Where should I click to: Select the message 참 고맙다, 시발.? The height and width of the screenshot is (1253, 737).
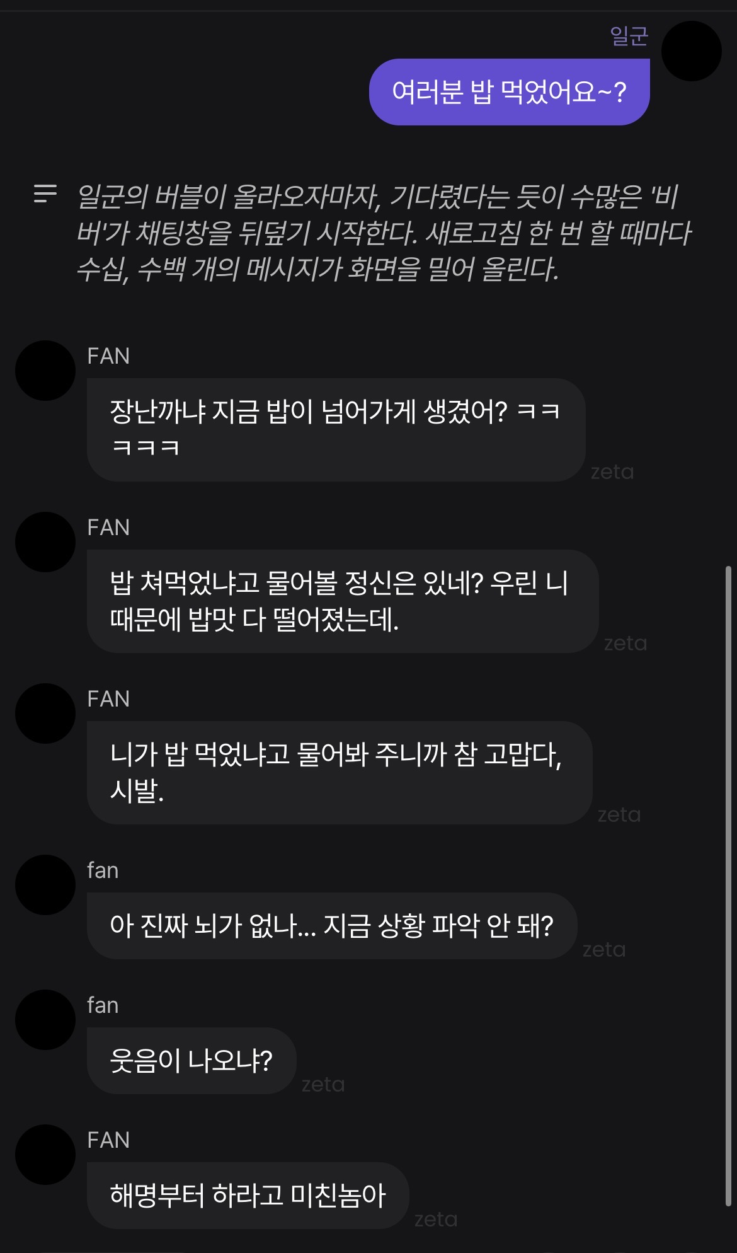point(340,773)
